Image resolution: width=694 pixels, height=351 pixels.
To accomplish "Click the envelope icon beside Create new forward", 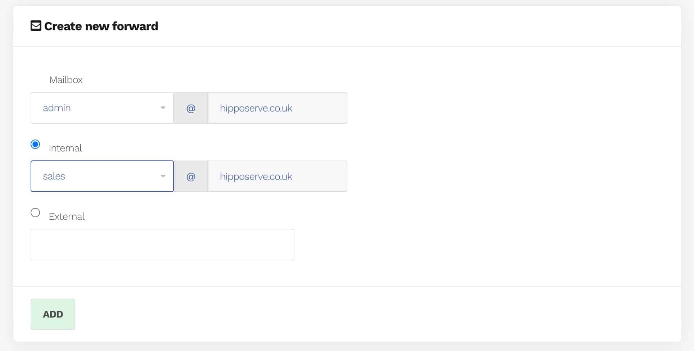I will 36,26.
